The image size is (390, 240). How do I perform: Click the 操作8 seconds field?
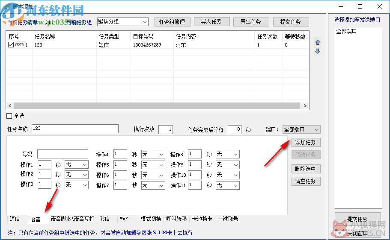coord(194,154)
